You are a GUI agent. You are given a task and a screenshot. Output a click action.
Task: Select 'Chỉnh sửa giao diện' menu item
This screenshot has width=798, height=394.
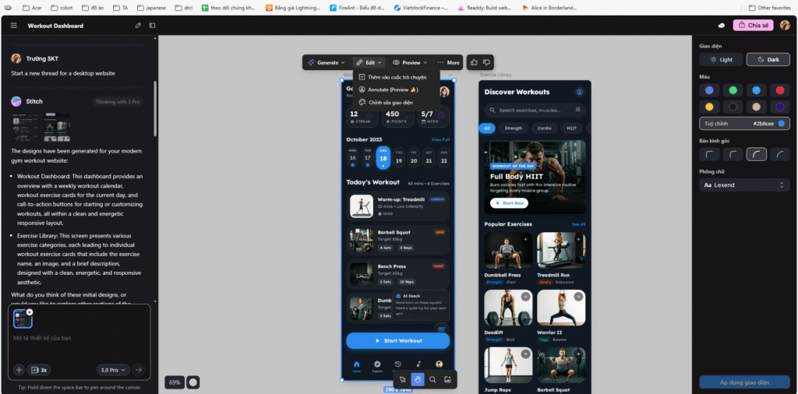(386, 102)
